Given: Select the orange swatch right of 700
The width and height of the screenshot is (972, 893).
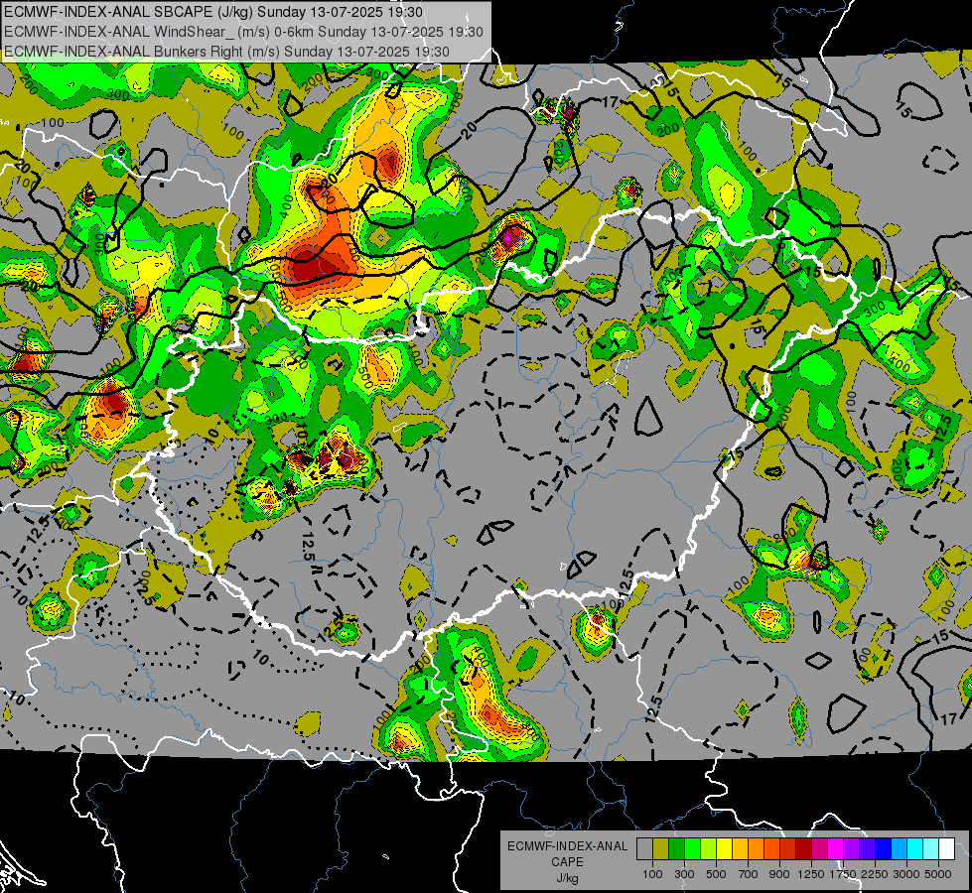Looking at the screenshot, I should pos(756,849).
